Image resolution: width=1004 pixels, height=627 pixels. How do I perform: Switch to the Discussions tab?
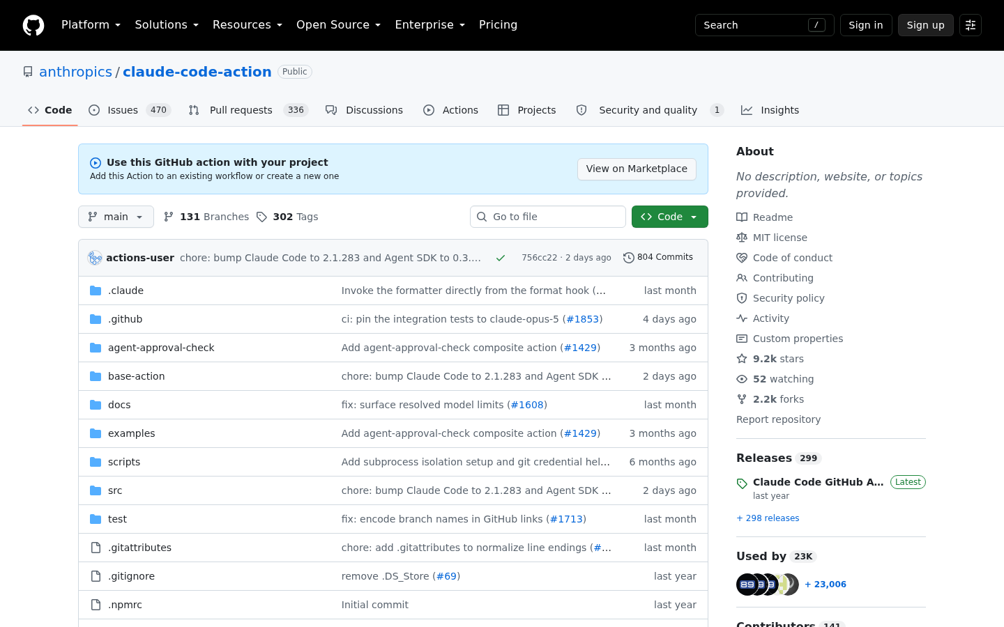pos(364,110)
